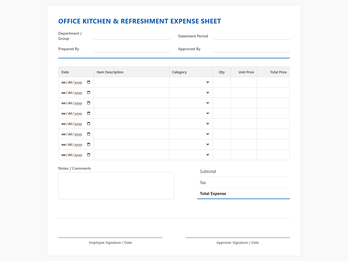Expand Category dropdown in eighth row
This screenshot has height=261, width=348.
[x=191, y=155]
